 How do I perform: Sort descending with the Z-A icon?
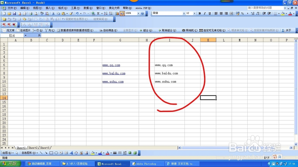coord(111,13)
